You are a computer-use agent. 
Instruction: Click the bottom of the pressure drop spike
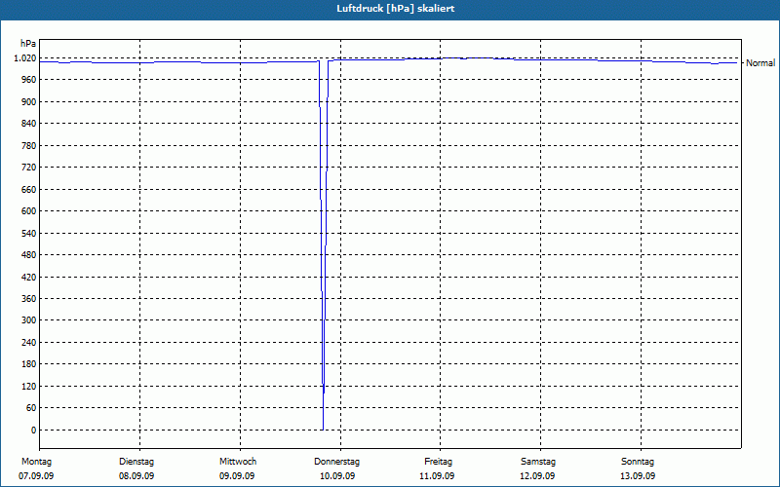[x=323, y=429]
